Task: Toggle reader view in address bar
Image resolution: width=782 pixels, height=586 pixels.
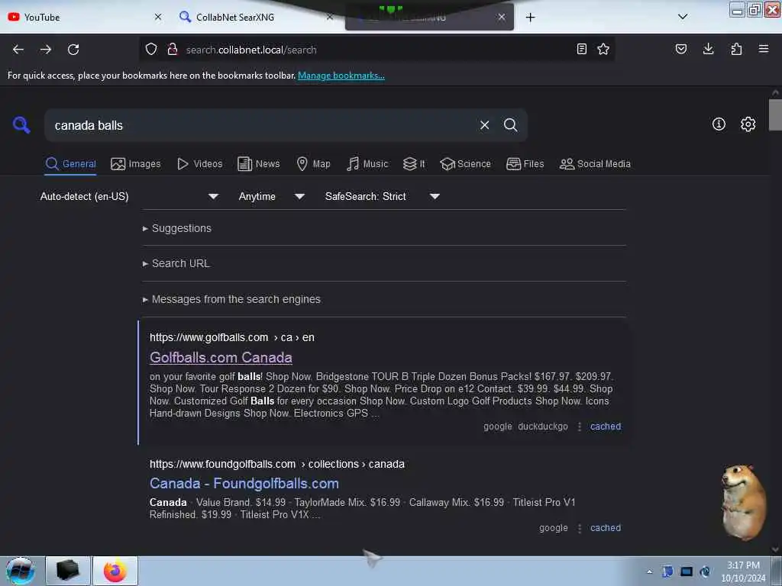Action: [x=581, y=49]
